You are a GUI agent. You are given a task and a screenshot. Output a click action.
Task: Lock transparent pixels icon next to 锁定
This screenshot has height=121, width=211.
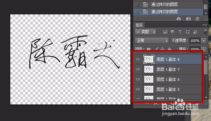tap(148, 49)
